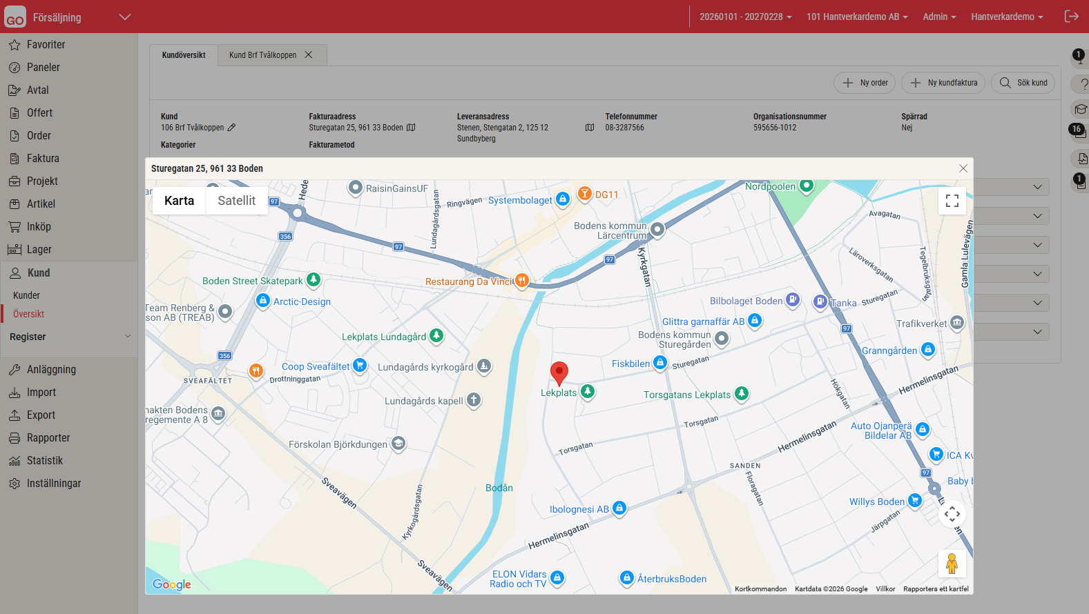Click the Coop Sveafältet map marker
Image resolution: width=1089 pixels, height=614 pixels.
click(x=360, y=366)
